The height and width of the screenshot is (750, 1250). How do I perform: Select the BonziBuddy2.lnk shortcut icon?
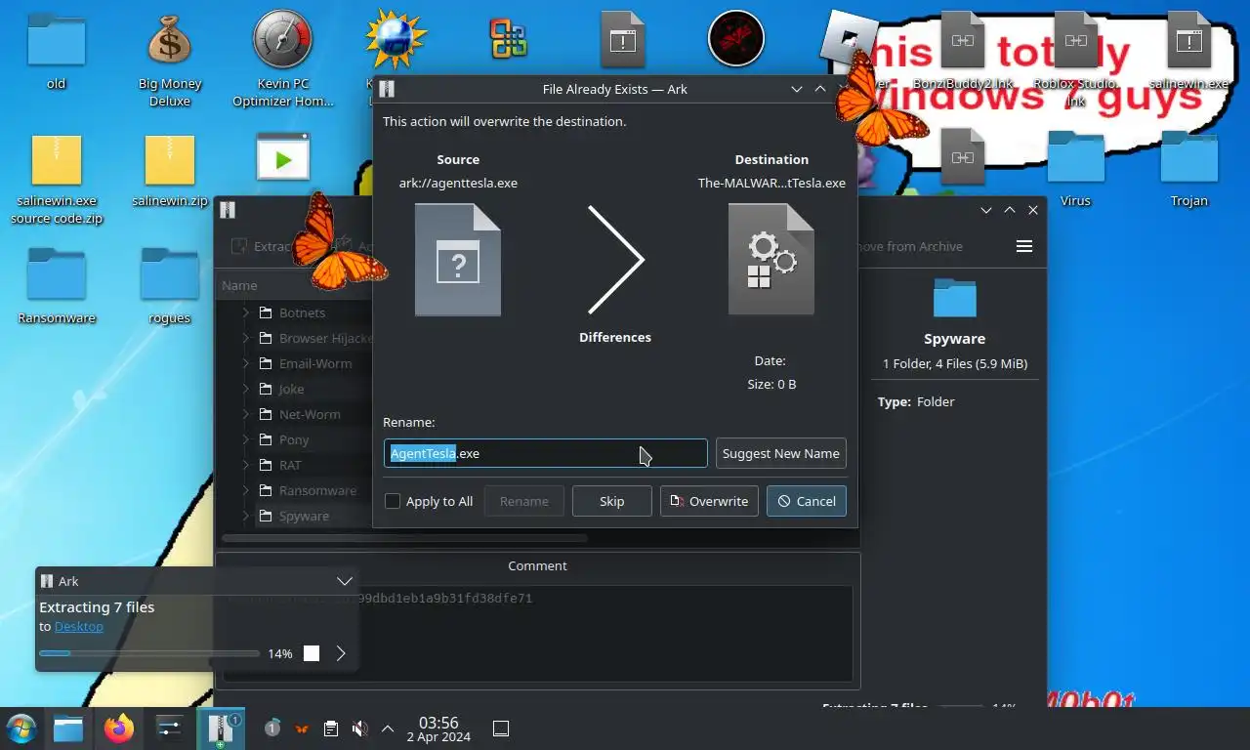click(963, 51)
